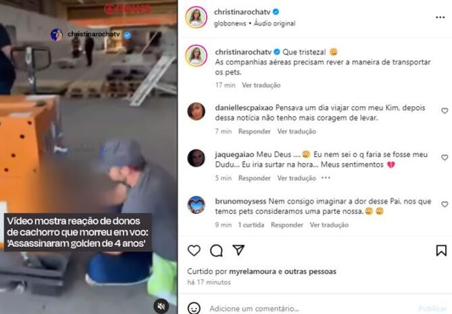Open emoji picker smiley icon
The image size is (452, 314).
click(x=194, y=308)
